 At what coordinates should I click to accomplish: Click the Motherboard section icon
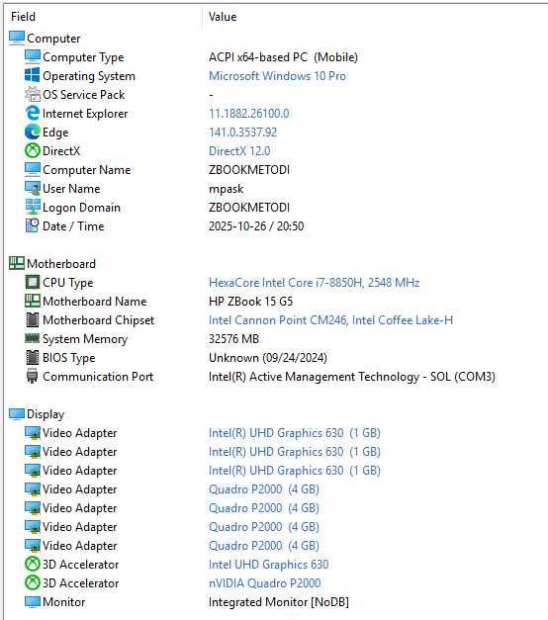click(x=17, y=263)
